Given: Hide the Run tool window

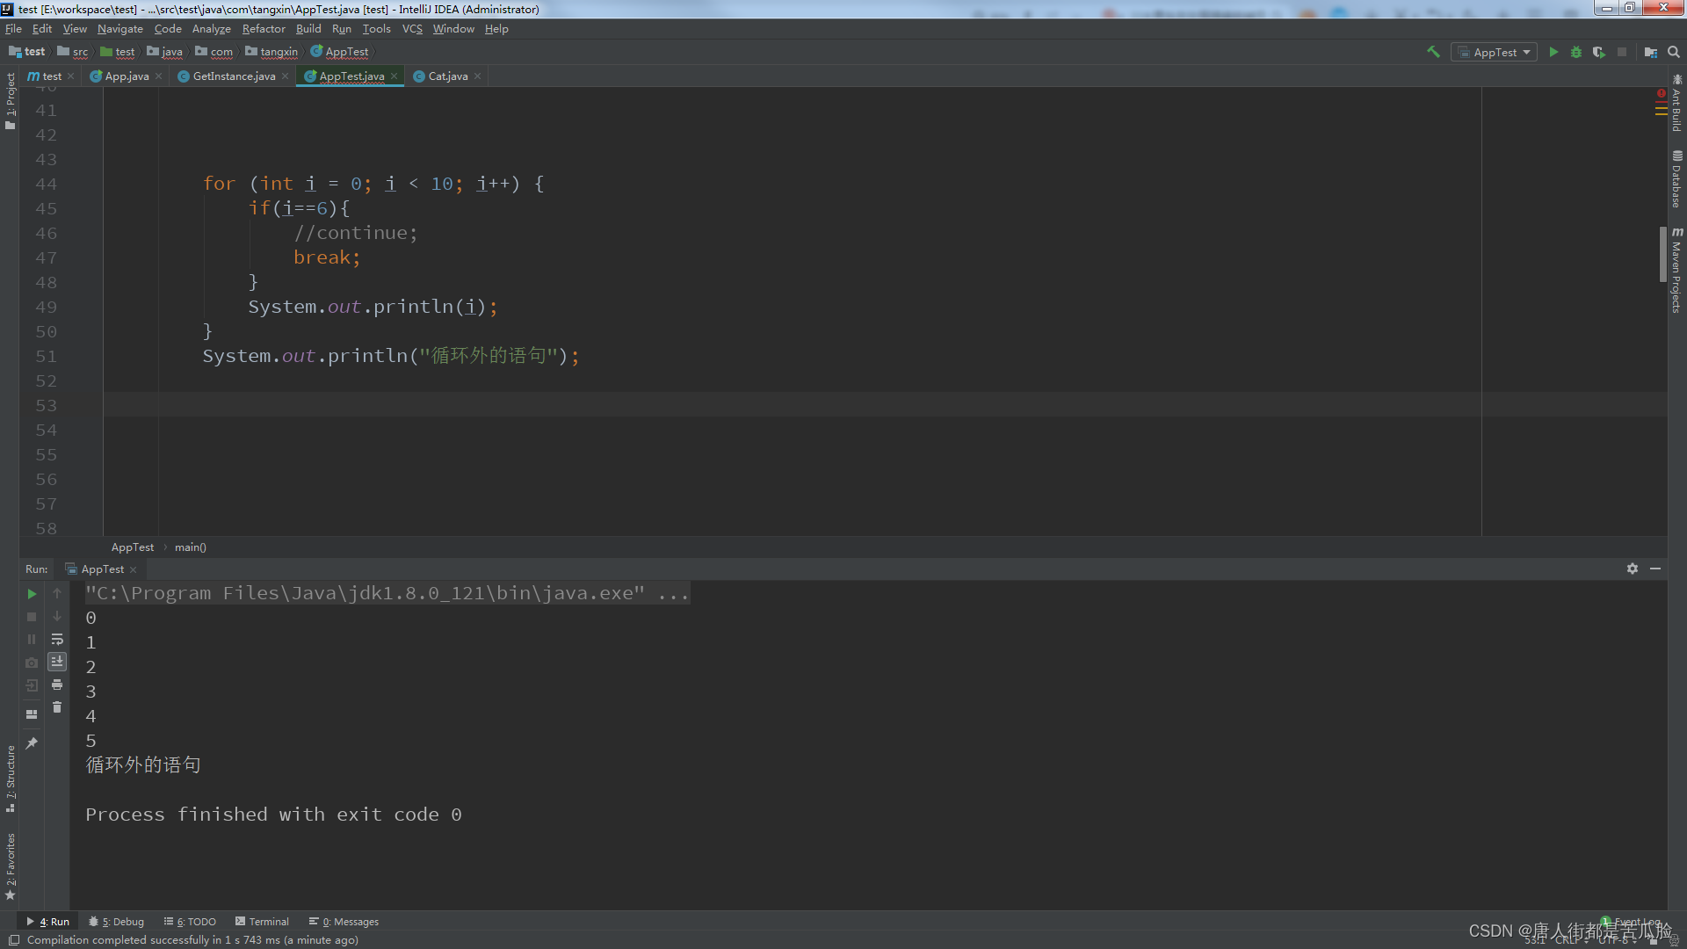Looking at the screenshot, I should click(x=1655, y=569).
